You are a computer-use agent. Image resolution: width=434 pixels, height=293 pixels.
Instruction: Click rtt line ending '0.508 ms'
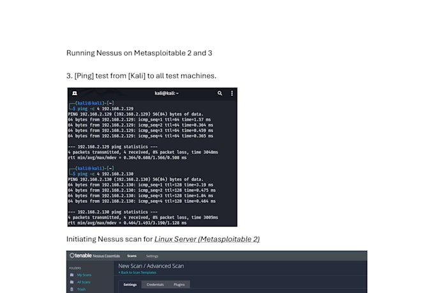[x=127, y=158]
